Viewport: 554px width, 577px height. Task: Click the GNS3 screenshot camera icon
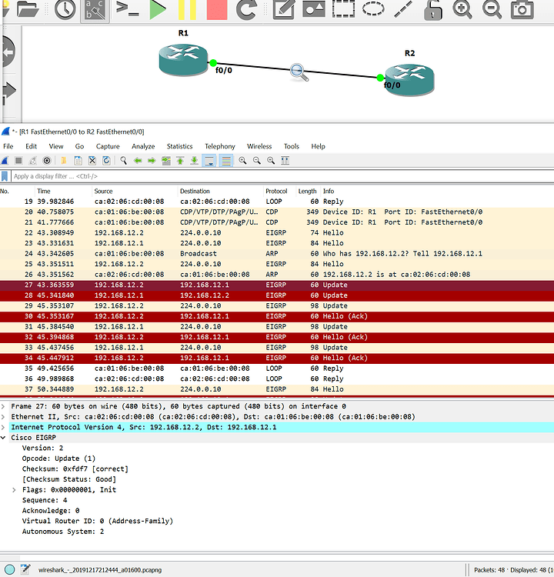[522, 9]
